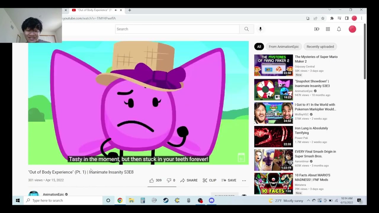379x213 pixels.
Task: Share the video
Action: pyautogui.click(x=189, y=180)
